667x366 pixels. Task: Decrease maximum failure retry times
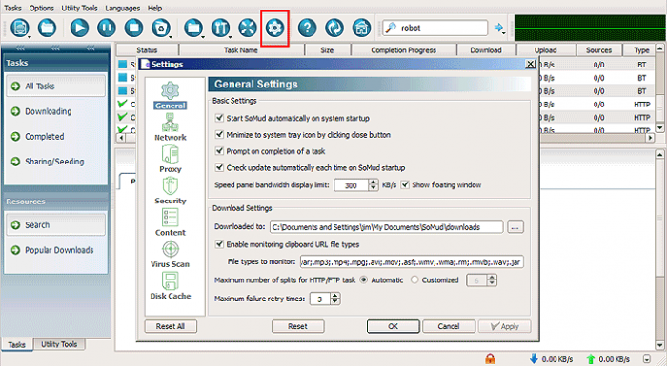click(x=335, y=301)
